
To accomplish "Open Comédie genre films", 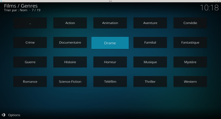I will (x=190, y=23).
